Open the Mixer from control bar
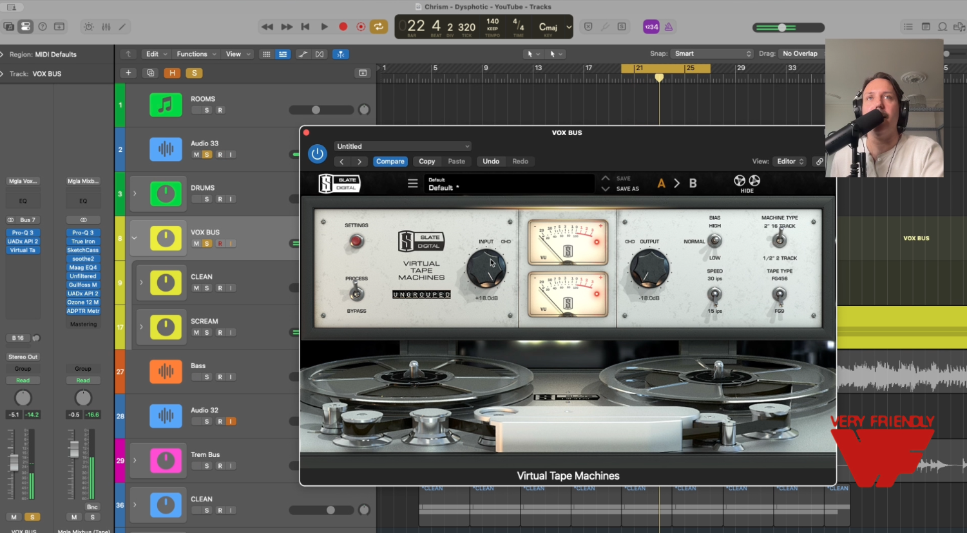967x533 pixels. [x=106, y=26]
